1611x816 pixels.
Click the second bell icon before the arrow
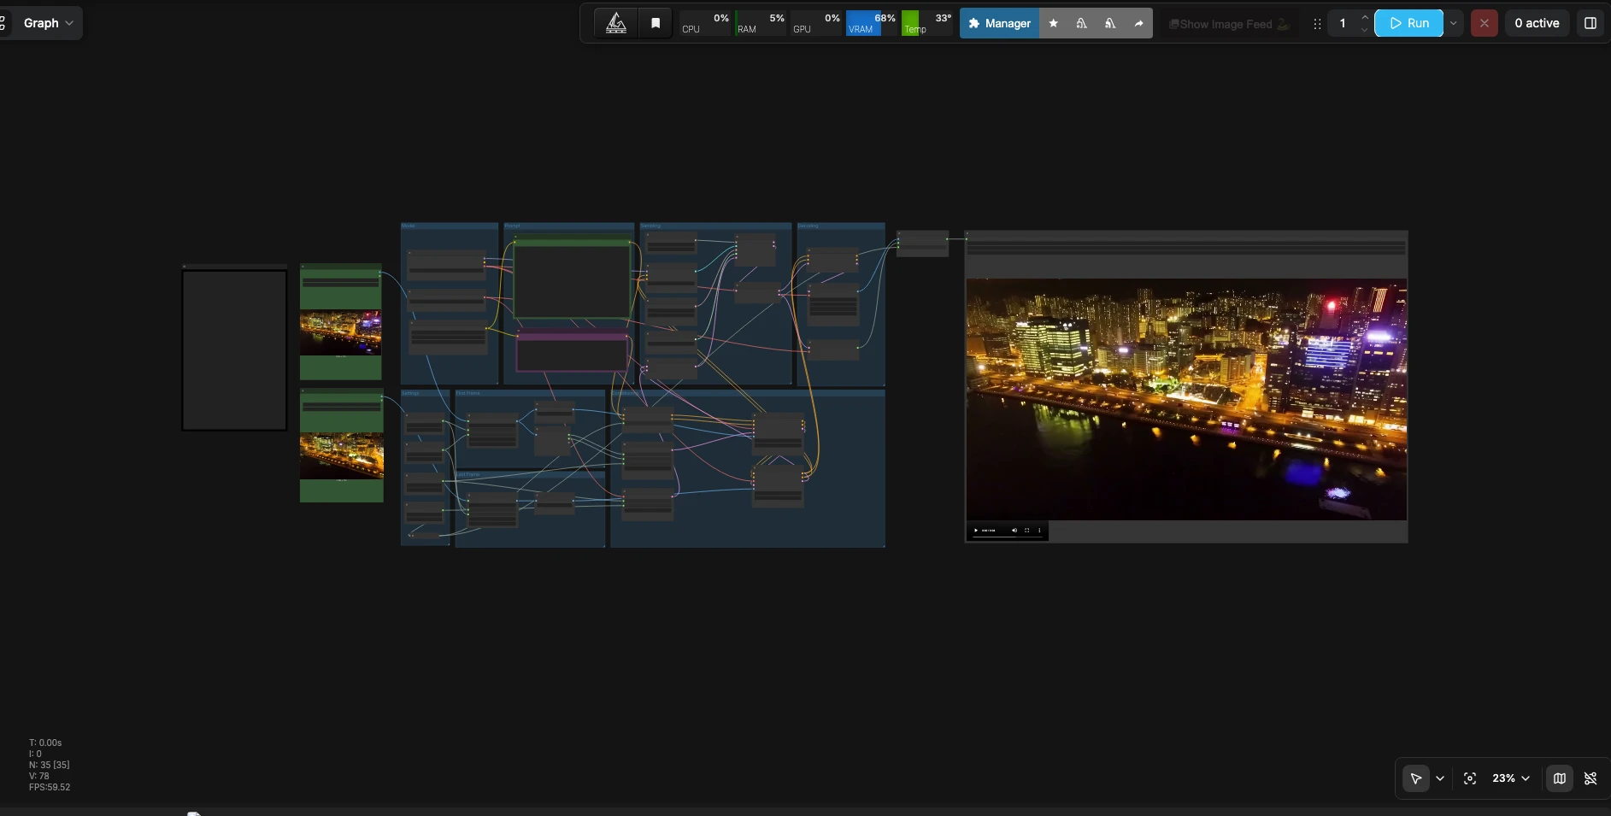point(1109,23)
